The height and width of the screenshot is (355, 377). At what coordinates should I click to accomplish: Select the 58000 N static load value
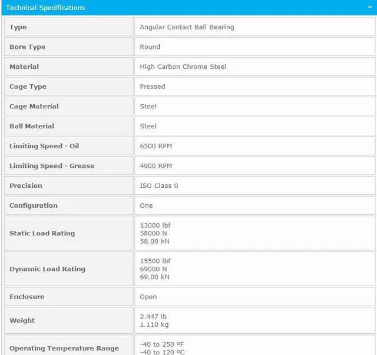pyautogui.click(x=154, y=233)
